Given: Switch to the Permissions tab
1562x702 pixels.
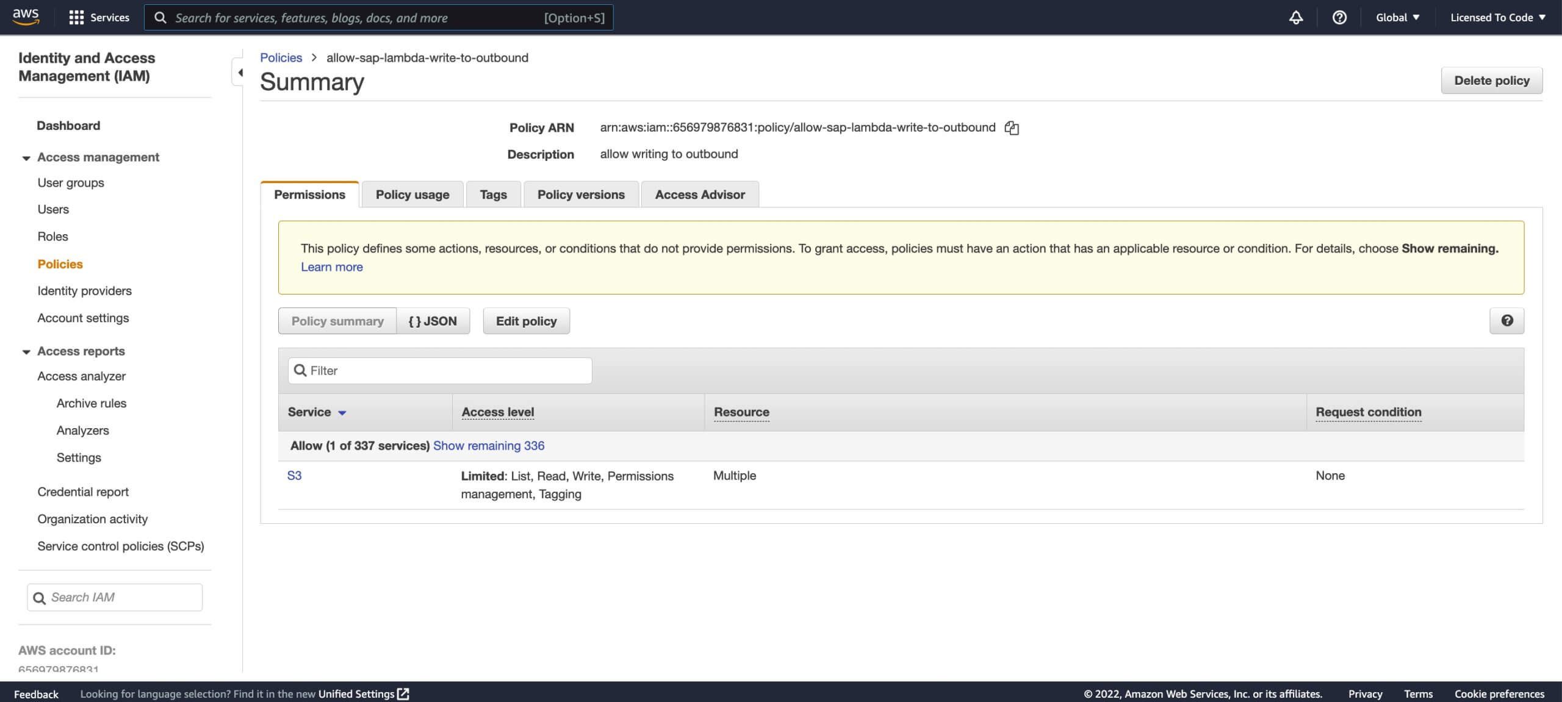Looking at the screenshot, I should pyautogui.click(x=309, y=195).
